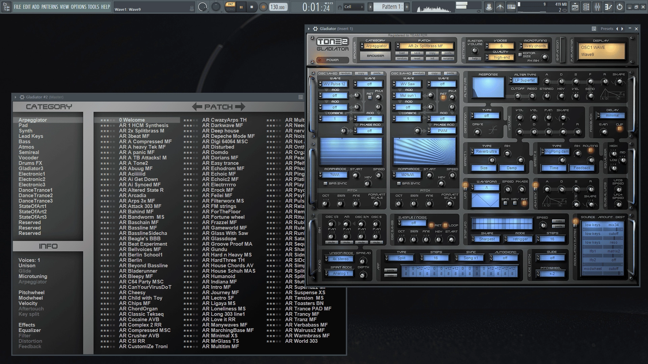Open the VIEW menu
The width and height of the screenshot is (648, 364).
(x=64, y=7)
